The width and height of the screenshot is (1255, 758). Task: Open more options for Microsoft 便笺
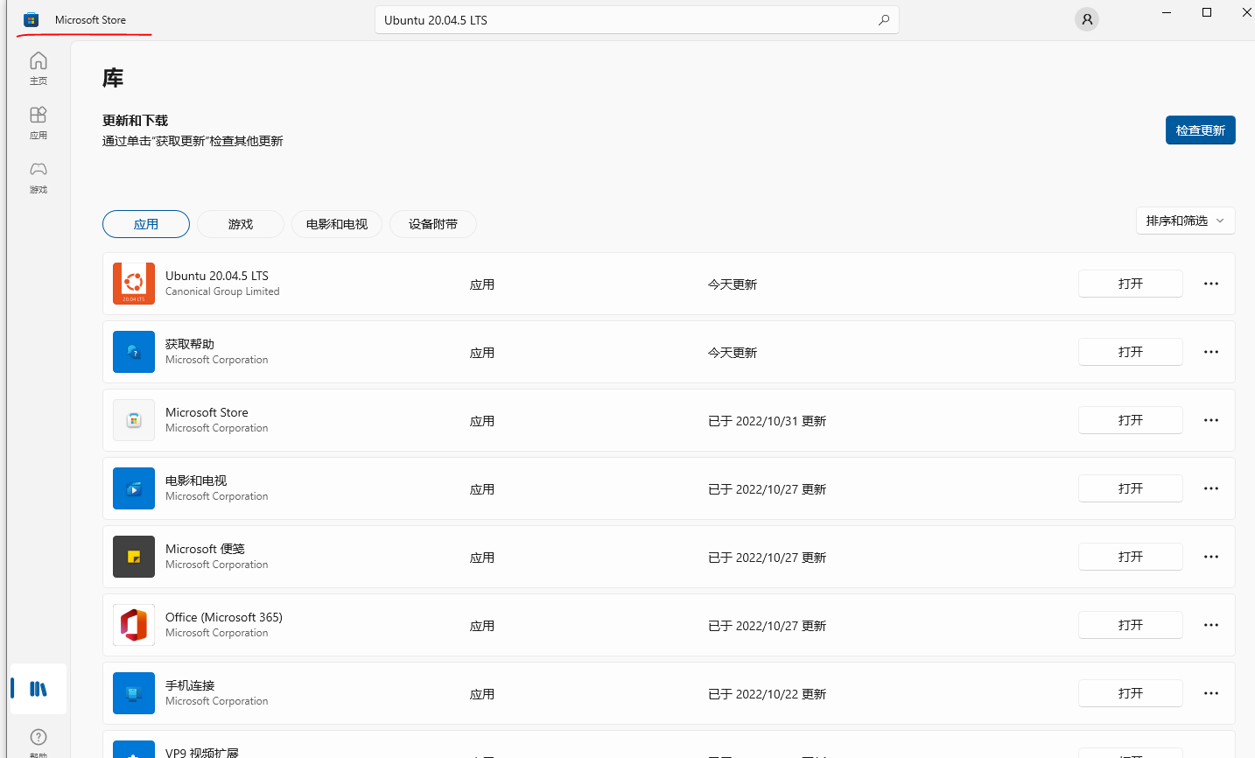(1211, 557)
